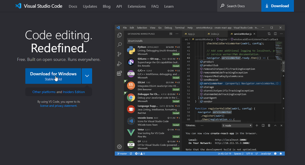
Task: Open Extensions icon in activity bar
Action: pos(119,73)
